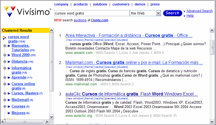Click [cache] under Area Interactiva result
Screen dimensions: 216x125
[99, 40]
